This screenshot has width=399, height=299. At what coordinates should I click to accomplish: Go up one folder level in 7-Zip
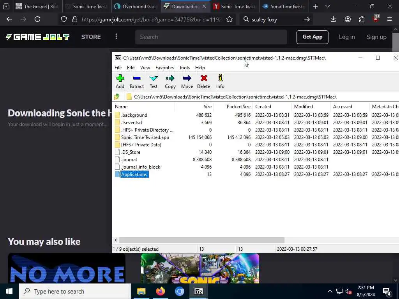(x=117, y=97)
